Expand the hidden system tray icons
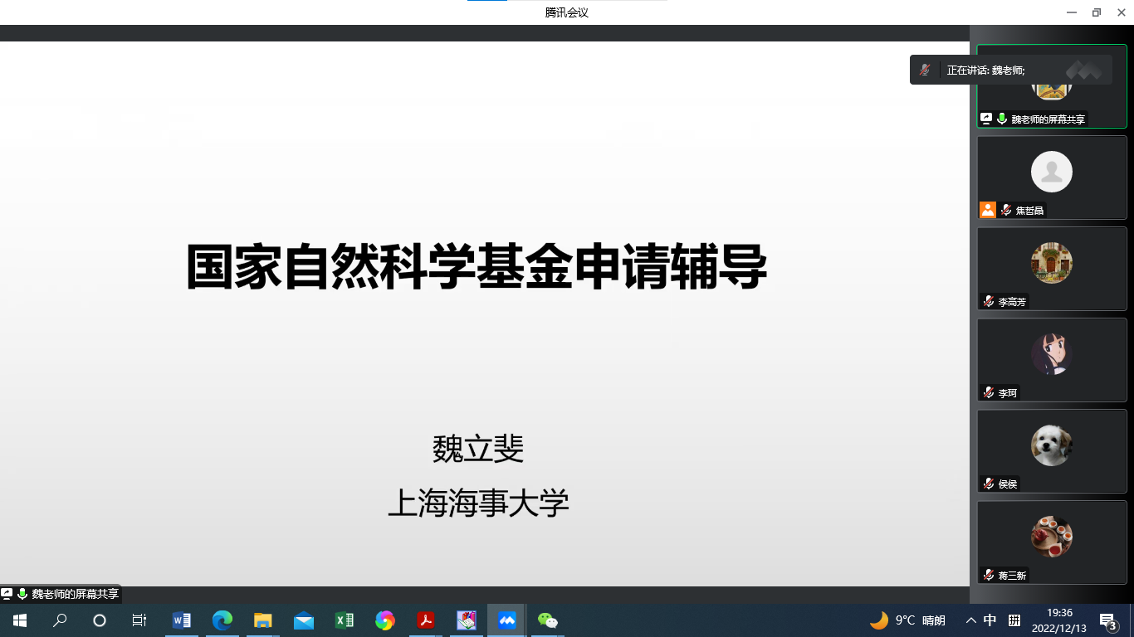The height and width of the screenshot is (637, 1134). tap(970, 620)
